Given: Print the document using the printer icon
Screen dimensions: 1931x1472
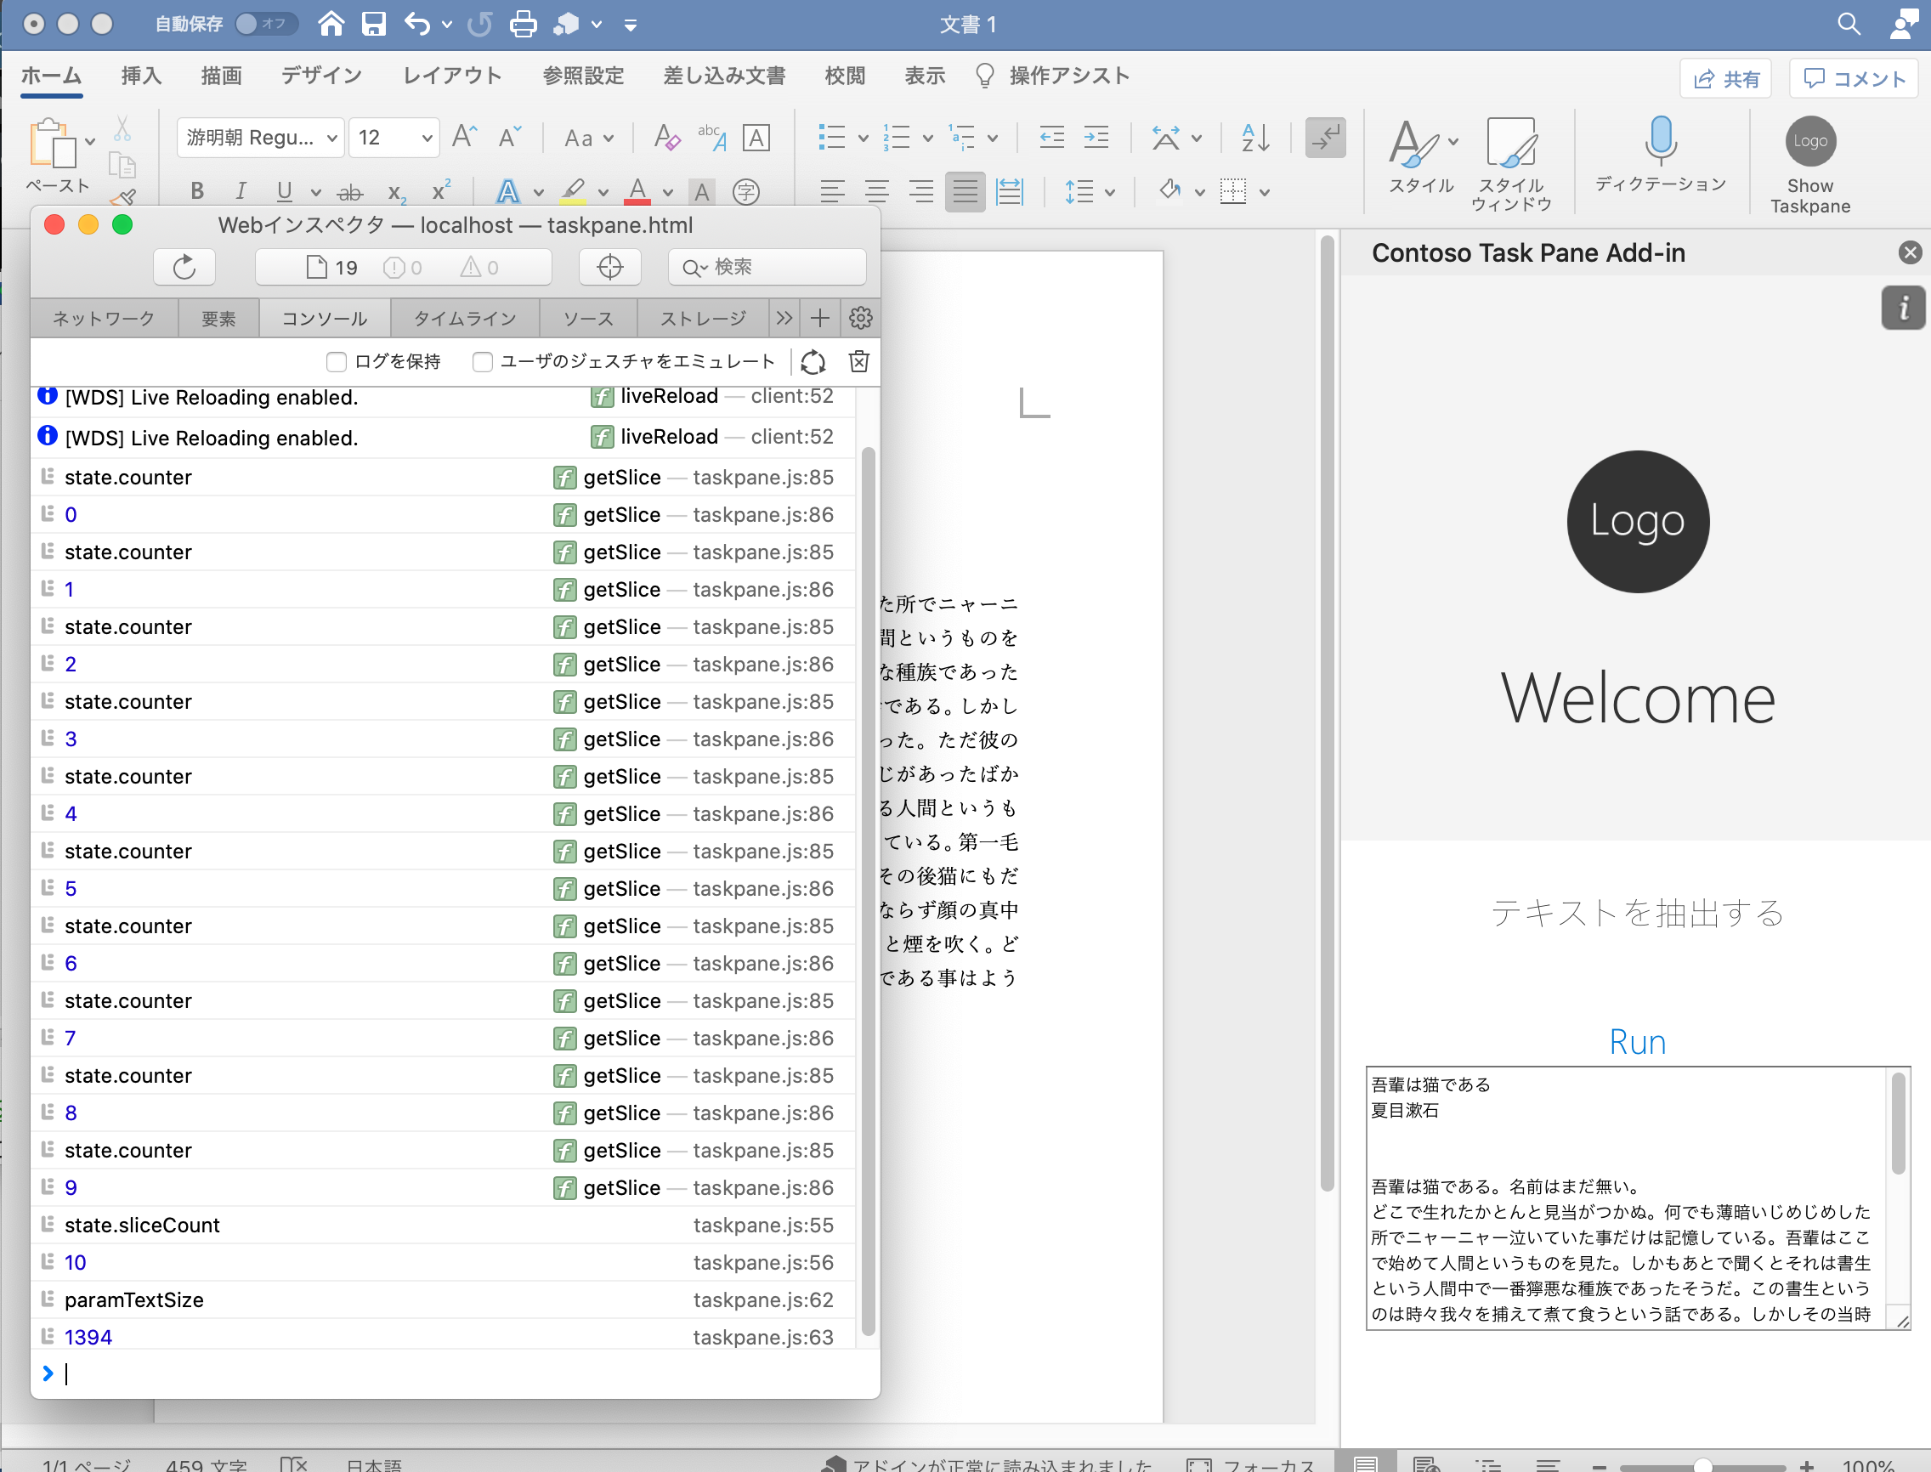Looking at the screenshot, I should tap(523, 24).
